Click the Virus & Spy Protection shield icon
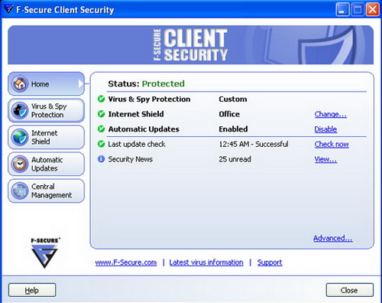 (x=20, y=110)
